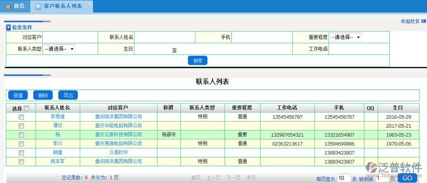Click the 导出 button
The height and width of the screenshot is (183, 427).
[x=68, y=96]
